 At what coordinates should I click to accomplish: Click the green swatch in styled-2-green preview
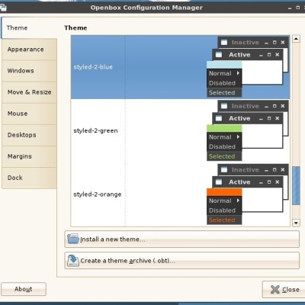click(224, 128)
